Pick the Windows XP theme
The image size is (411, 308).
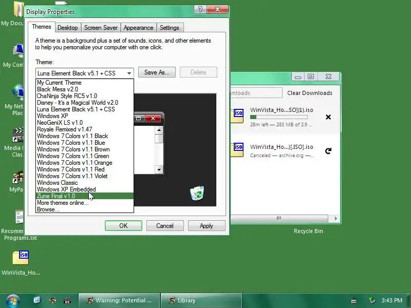coord(85,116)
